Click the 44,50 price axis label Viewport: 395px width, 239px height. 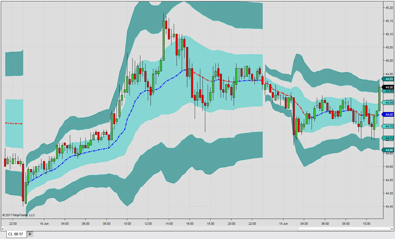[389, 193]
